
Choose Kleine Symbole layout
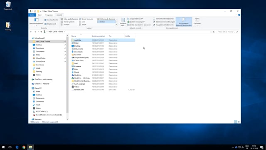tap(68, 22)
